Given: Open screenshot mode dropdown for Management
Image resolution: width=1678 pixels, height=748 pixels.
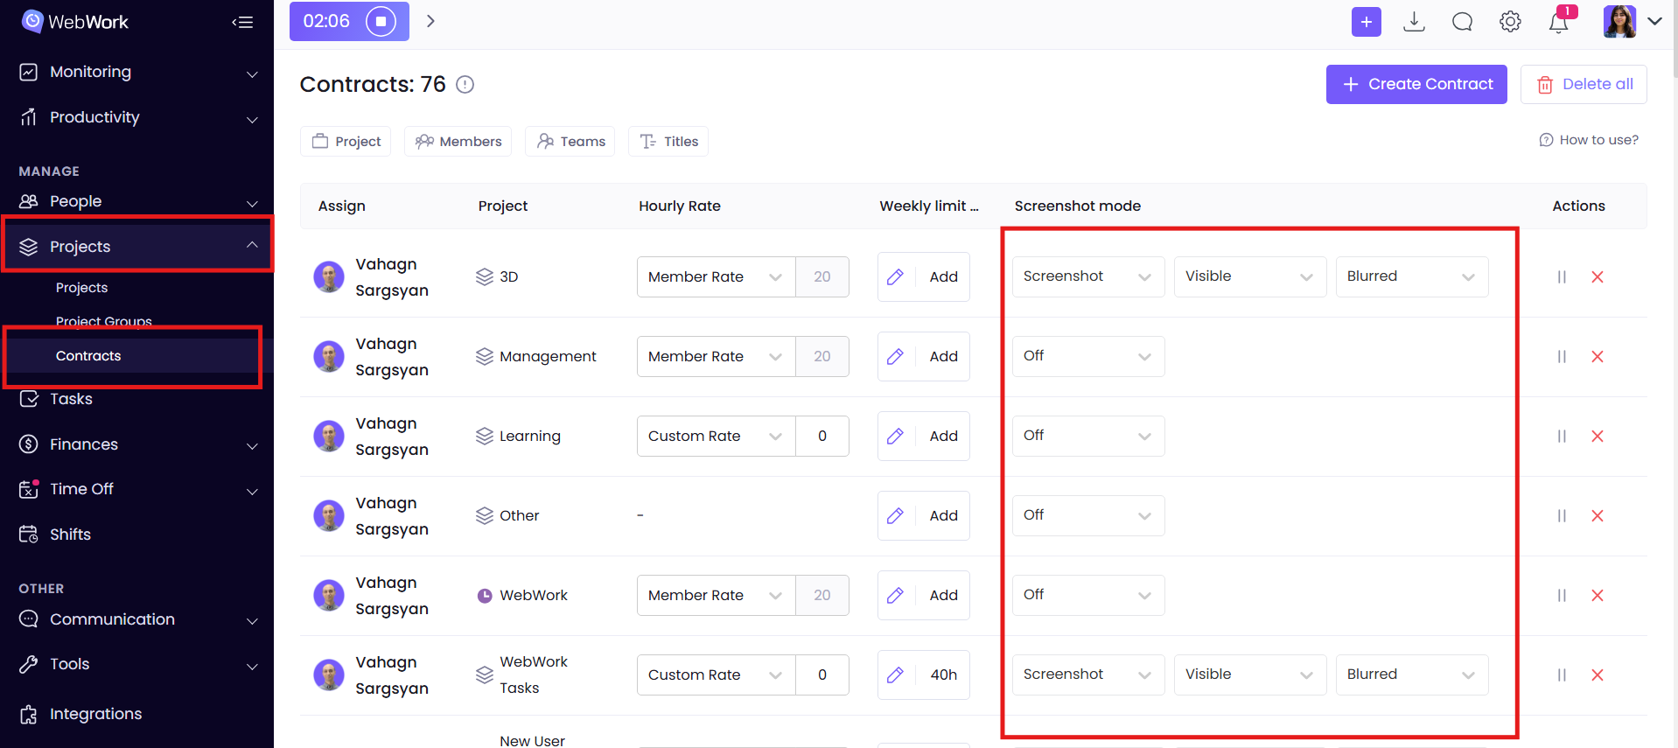Looking at the screenshot, I should point(1087,357).
